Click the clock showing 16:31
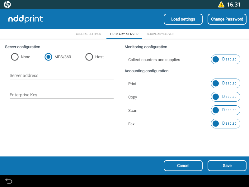Viewport: 249px width, 187px height. click(x=233, y=5)
